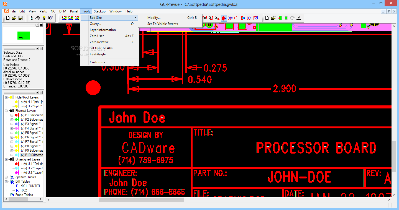
Task: Choose Zero User from the Tools menu
Action: (110, 36)
